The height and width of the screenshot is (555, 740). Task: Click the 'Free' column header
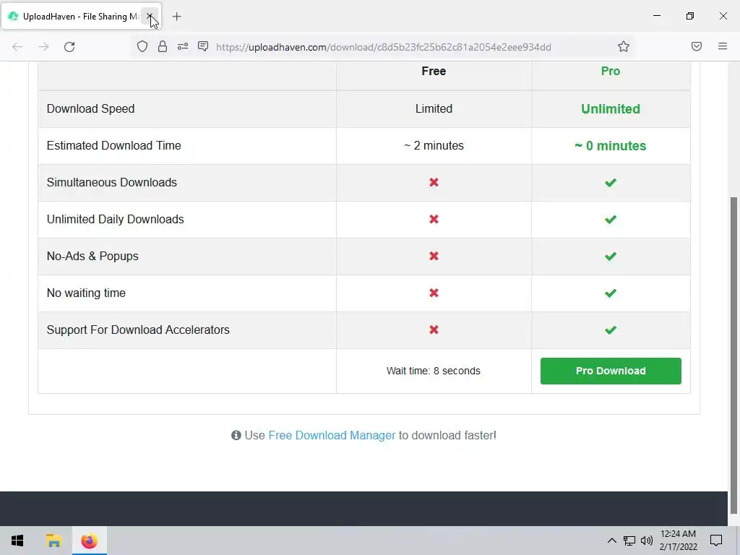pos(434,72)
